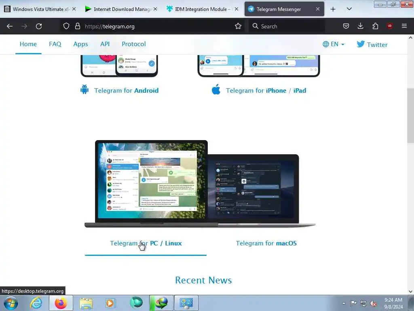Screen dimensions: 414x311
Task: Close the Windows Vista Ultimate tab
Action: coord(74,9)
